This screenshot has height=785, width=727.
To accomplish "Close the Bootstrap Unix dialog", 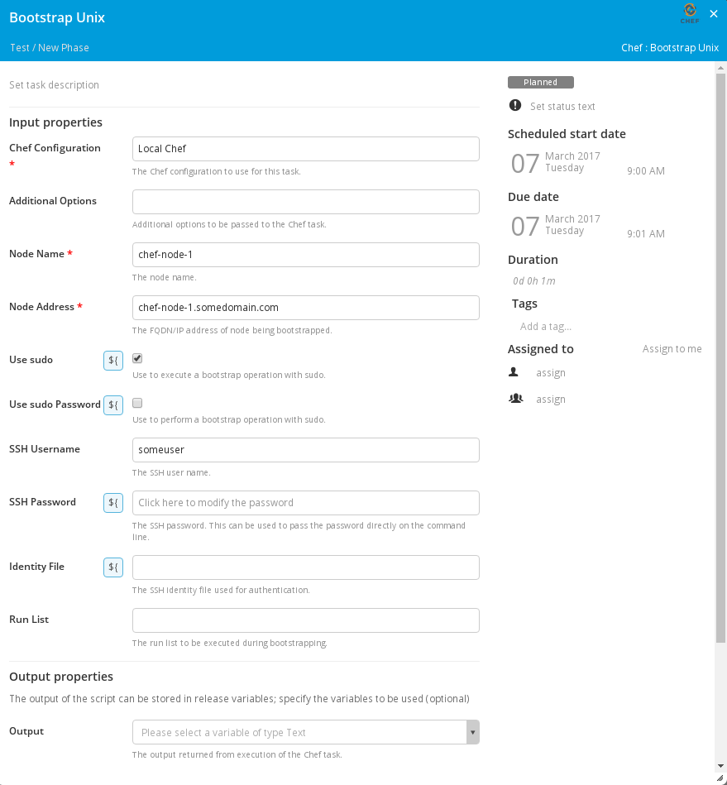I will pyautogui.click(x=714, y=14).
